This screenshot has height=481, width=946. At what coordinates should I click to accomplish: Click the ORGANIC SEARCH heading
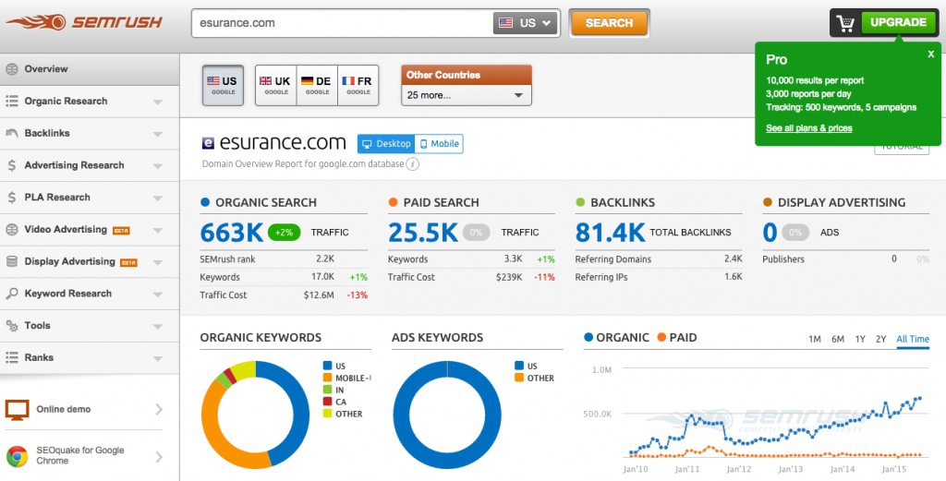tap(266, 202)
